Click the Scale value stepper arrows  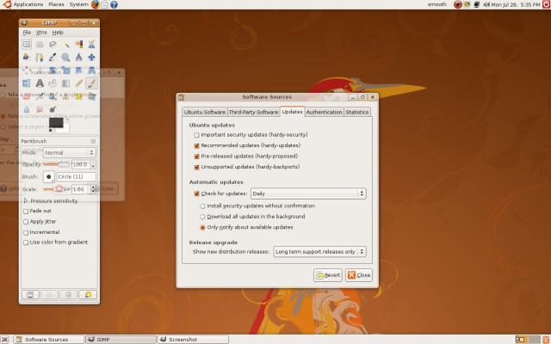[93, 189]
